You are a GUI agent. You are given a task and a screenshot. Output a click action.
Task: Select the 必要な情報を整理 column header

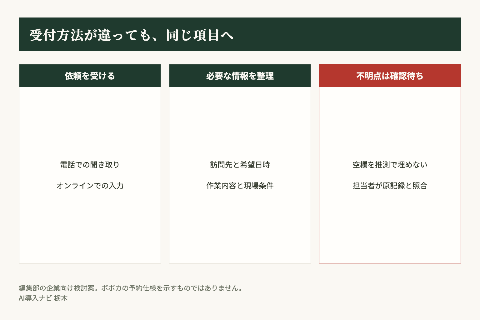click(x=240, y=76)
